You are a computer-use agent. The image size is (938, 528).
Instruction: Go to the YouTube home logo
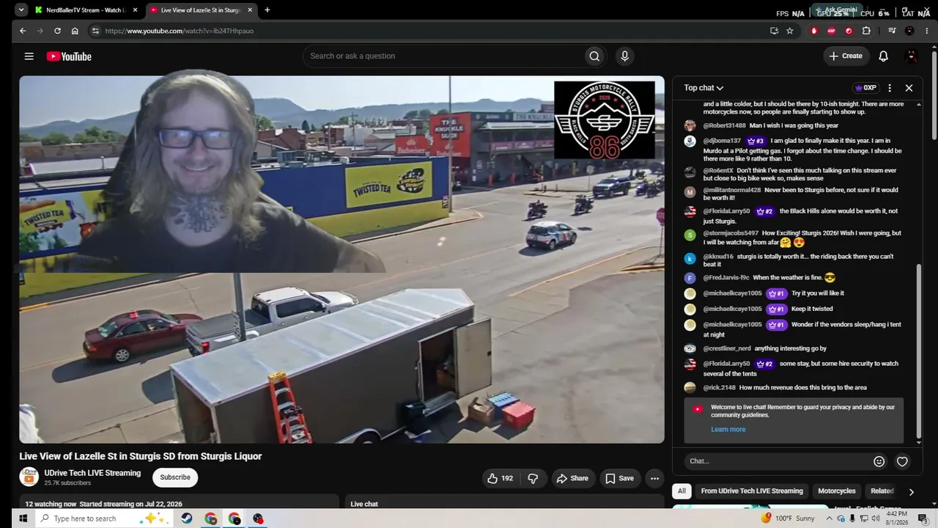(x=69, y=56)
